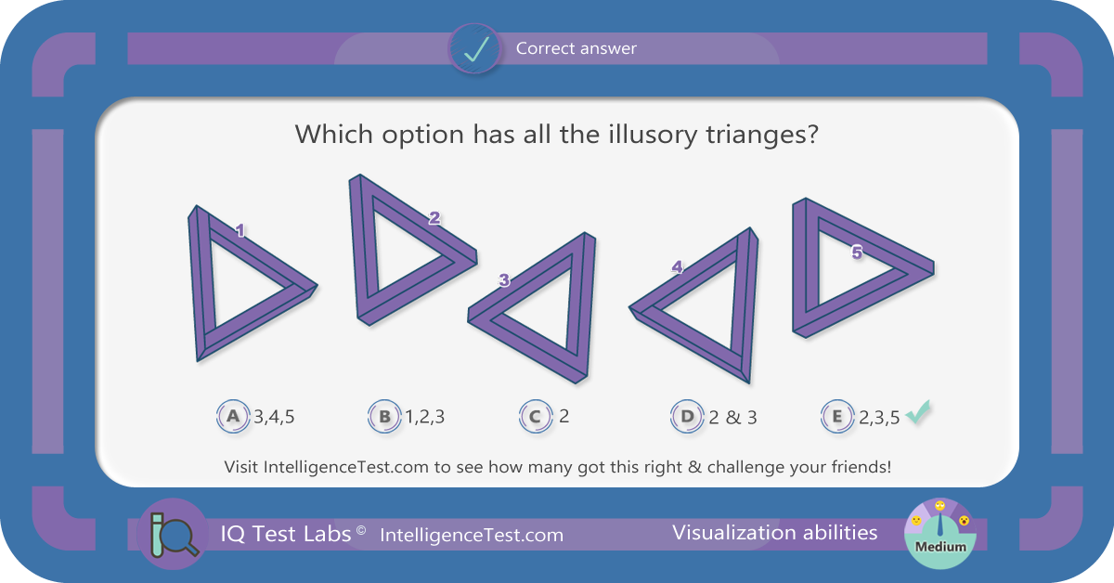Choose option E circle
The width and height of the screenshot is (1114, 583).
pyautogui.click(x=837, y=417)
